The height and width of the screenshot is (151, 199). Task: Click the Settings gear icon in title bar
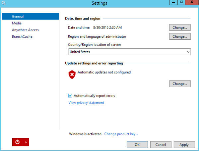[4, 3]
